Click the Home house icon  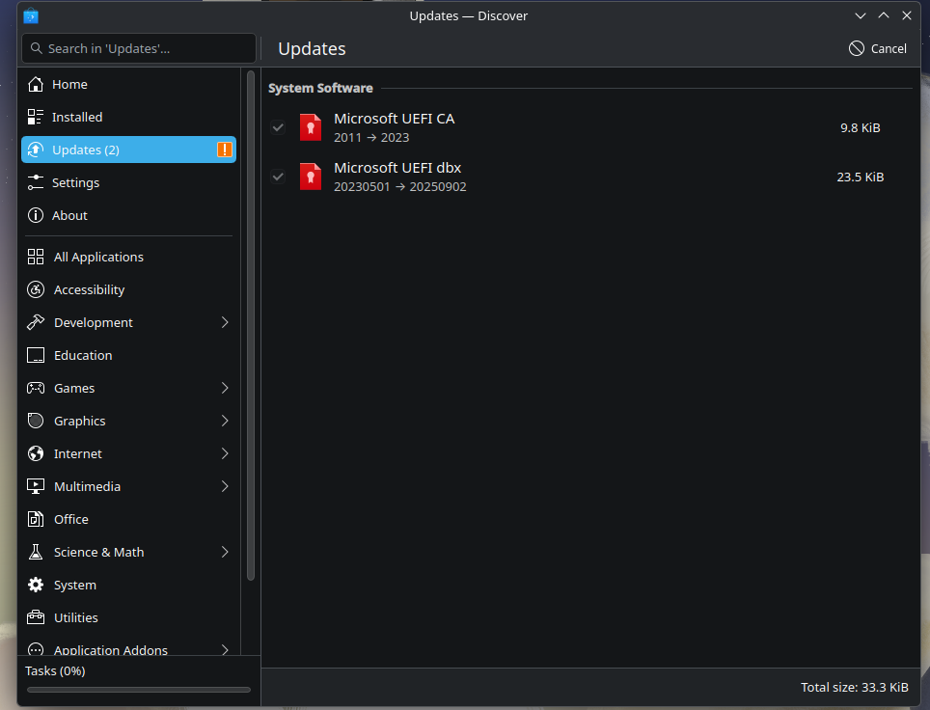click(x=36, y=84)
